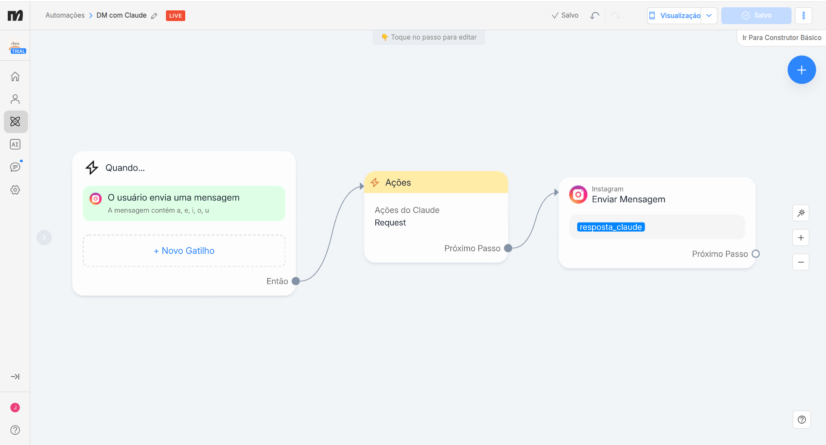Click the blue add step plus button
Viewport: 826px width, 445px height.
pos(801,70)
